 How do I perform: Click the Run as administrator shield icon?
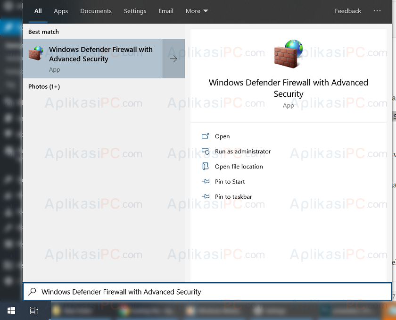pos(206,152)
